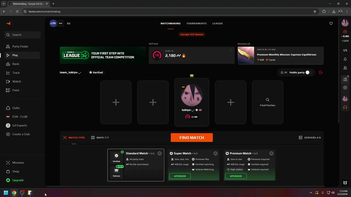Open the EU region selector
Screen dimensions: 351x197
69,23
